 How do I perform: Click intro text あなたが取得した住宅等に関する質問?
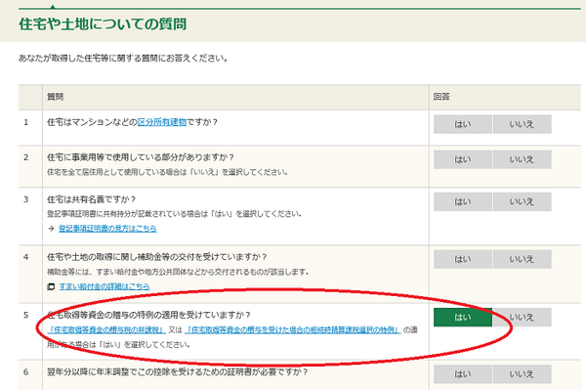123,59
